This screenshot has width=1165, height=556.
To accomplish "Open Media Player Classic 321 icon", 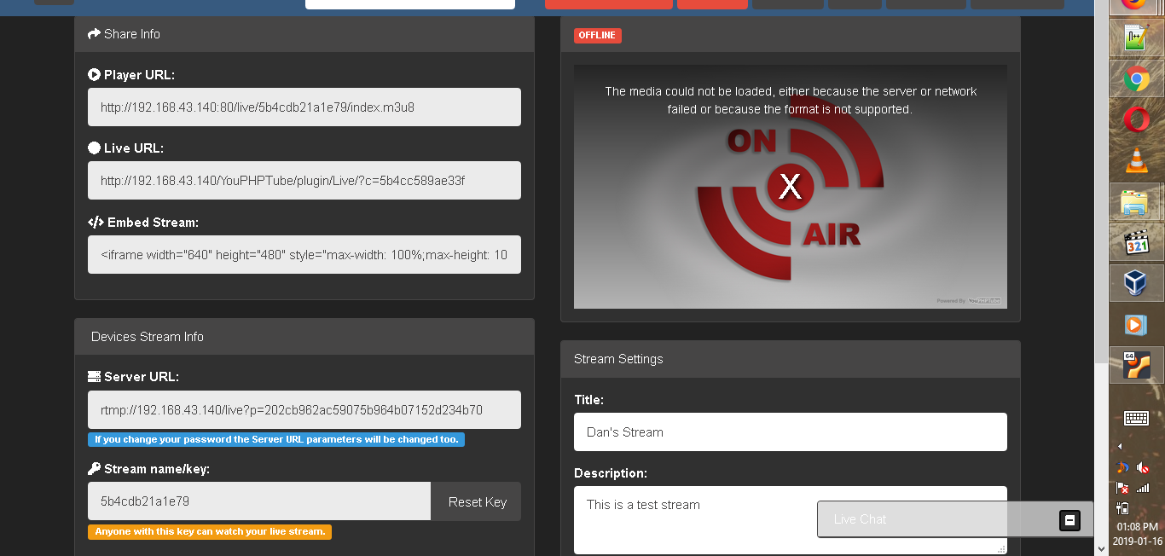I will (1136, 243).
